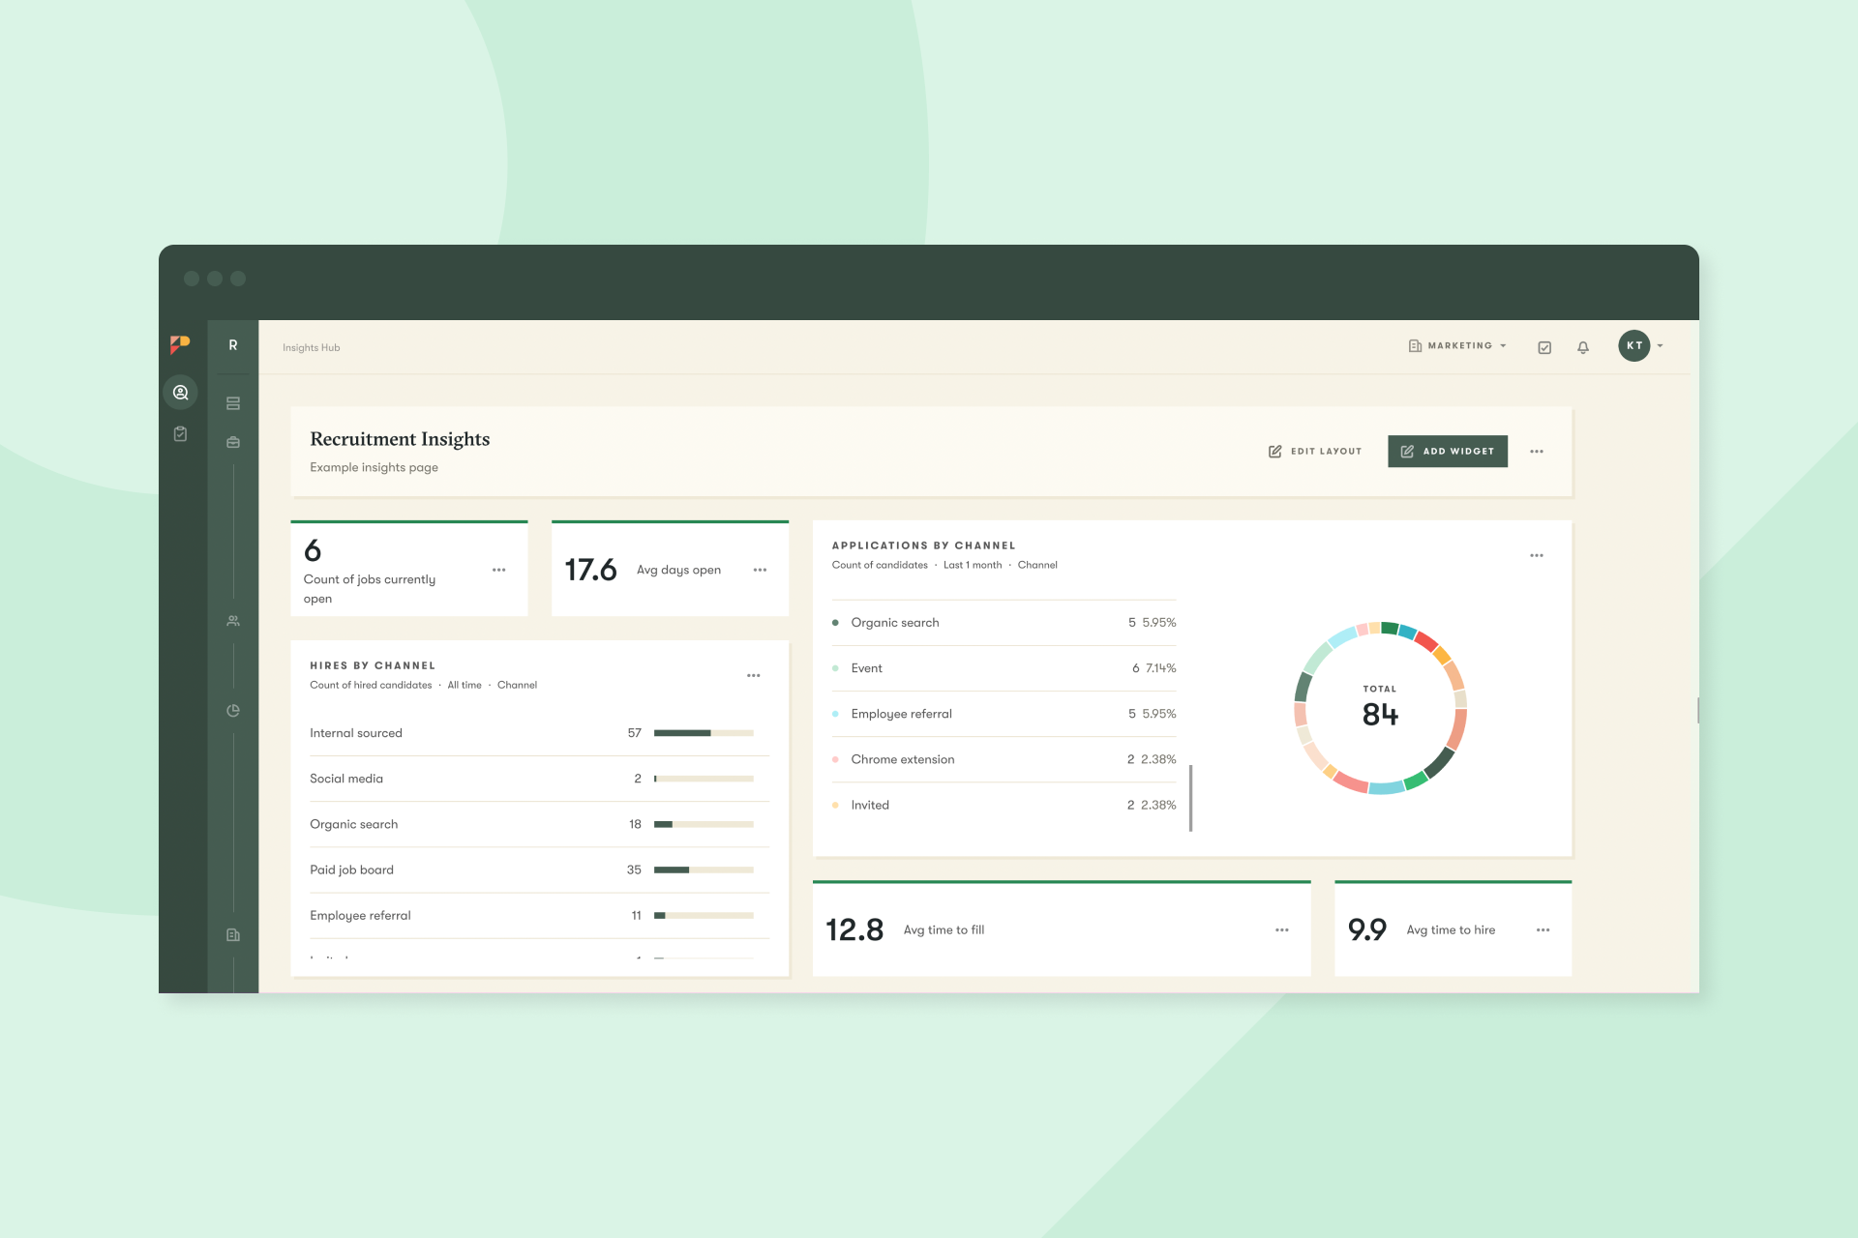
Task: Open the pie chart analytics icon
Action: click(x=232, y=709)
